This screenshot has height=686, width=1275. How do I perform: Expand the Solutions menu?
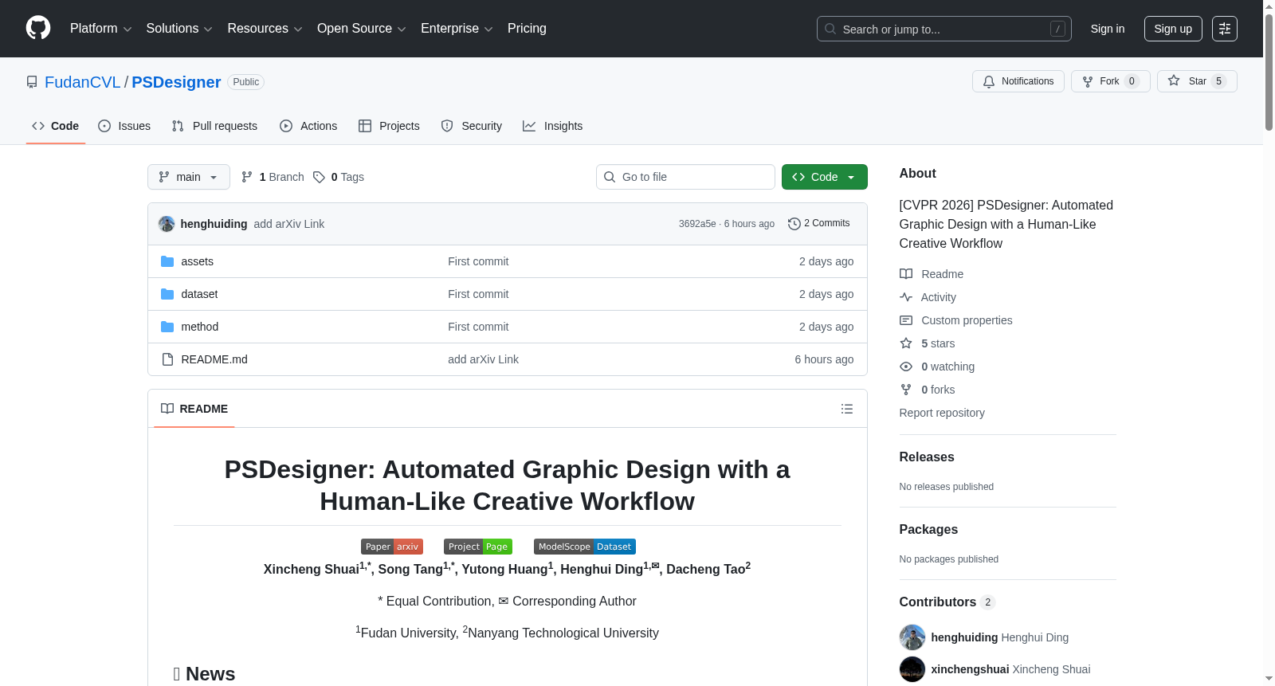click(x=179, y=29)
